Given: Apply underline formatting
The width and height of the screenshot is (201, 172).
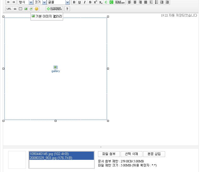Looking at the screenshot, I should tap(79, 2).
